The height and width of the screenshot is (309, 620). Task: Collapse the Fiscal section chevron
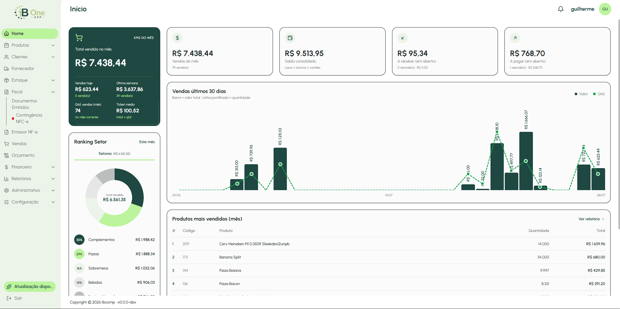coord(53,92)
